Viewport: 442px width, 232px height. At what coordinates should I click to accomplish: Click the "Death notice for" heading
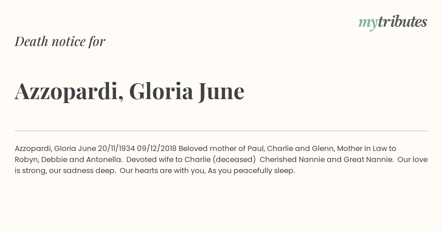point(60,42)
